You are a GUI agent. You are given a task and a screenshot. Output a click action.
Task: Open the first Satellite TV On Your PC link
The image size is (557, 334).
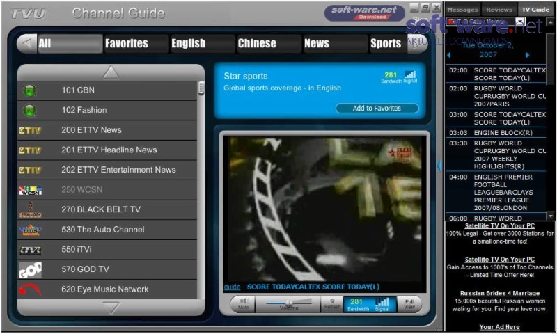[499, 225]
